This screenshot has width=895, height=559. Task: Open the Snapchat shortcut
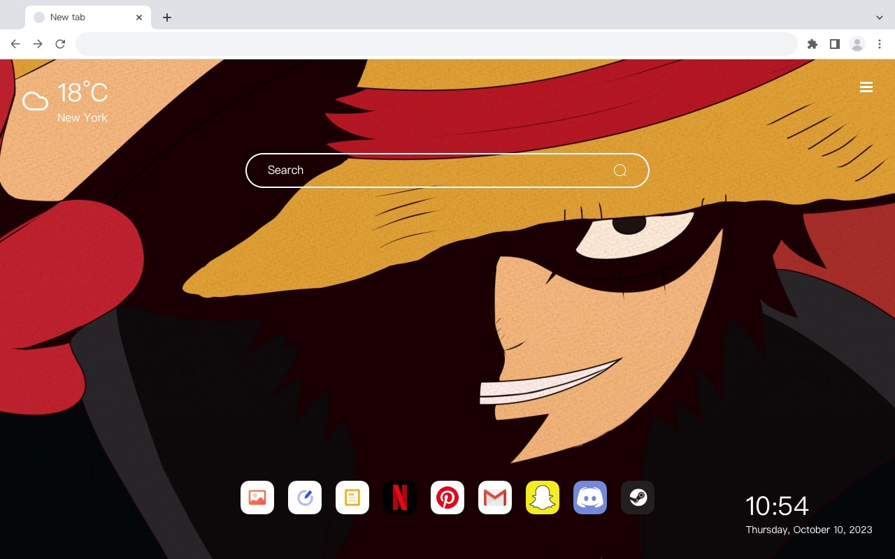(x=543, y=498)
